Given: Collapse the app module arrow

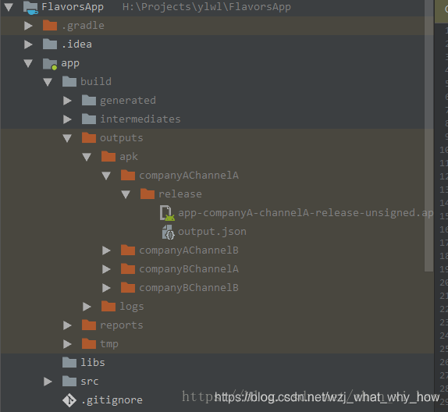Looking at the screenshot, I should (x=28, y=63).
